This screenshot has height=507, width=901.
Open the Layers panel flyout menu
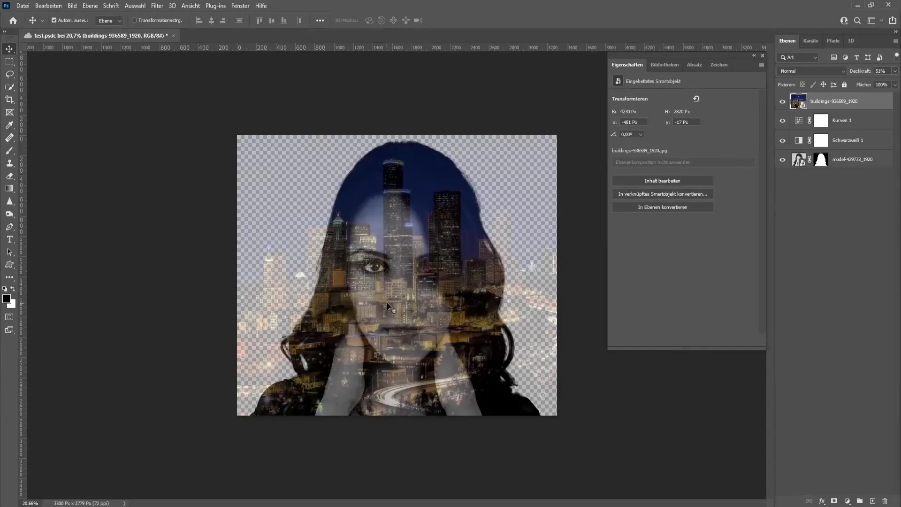(x=895, y=41)
